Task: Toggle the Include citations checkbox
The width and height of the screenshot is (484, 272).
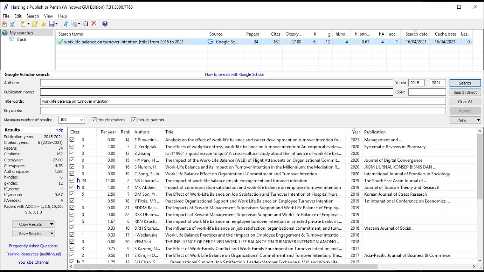Action: tap(94, 120)
